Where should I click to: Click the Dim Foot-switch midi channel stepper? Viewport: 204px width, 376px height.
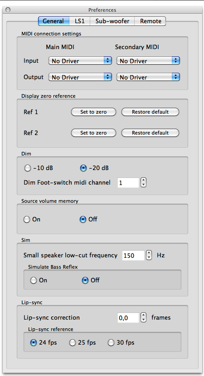tap(143, 183)
